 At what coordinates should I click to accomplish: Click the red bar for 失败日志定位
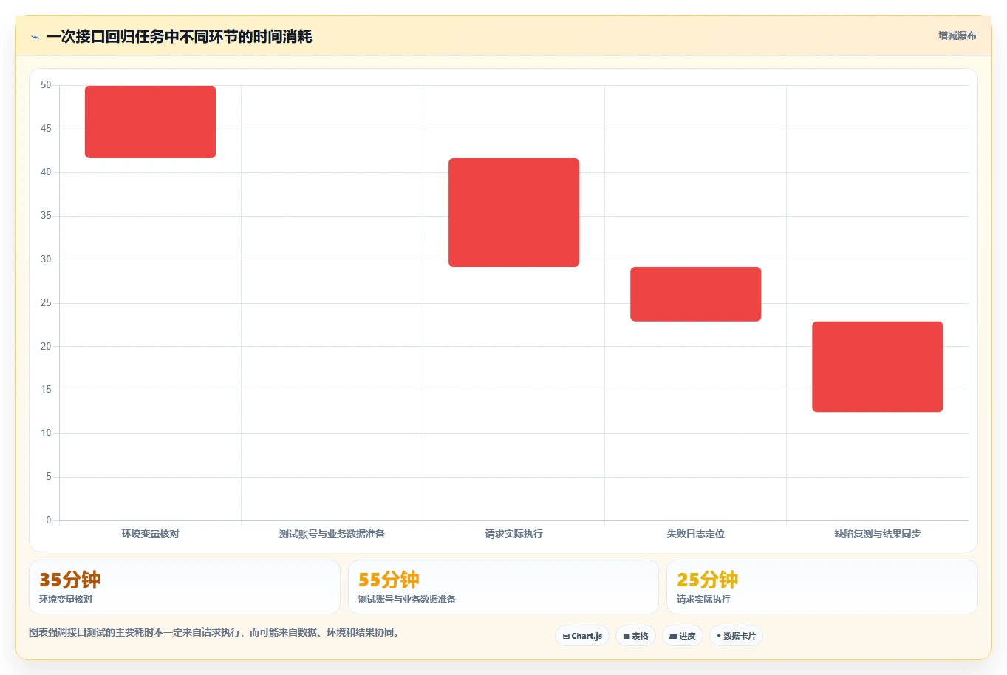[695, 294]
